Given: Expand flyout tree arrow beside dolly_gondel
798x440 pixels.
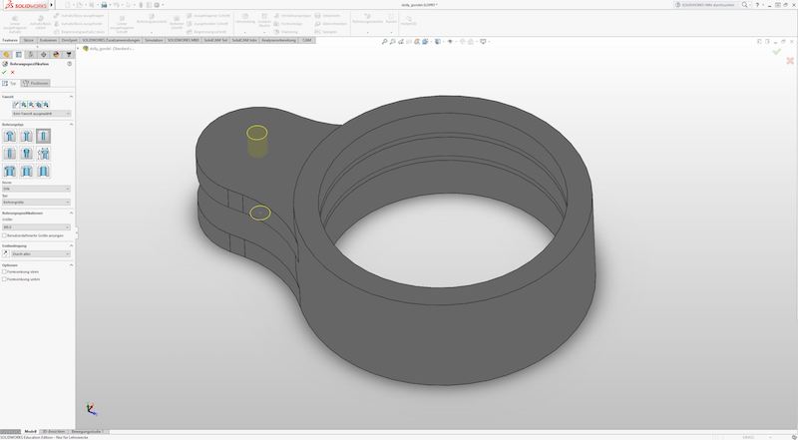Looking at the screenshot, I should (78, 48).
